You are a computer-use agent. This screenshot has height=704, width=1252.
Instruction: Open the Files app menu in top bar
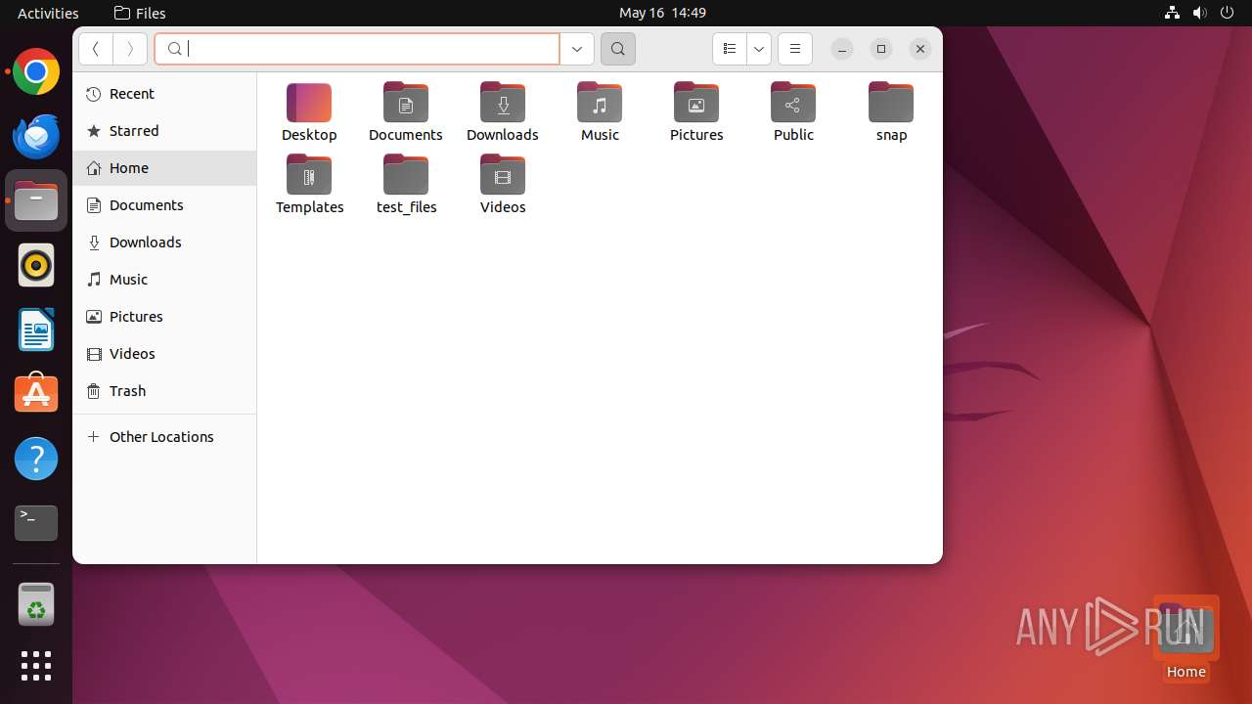(140, 13)
